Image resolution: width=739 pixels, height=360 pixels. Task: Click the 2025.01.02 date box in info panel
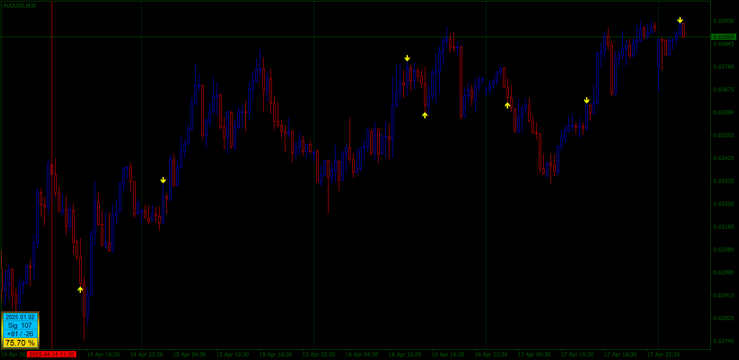20,317
